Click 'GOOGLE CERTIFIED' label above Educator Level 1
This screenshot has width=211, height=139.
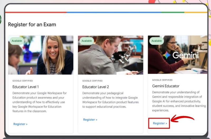pos(23,81)
